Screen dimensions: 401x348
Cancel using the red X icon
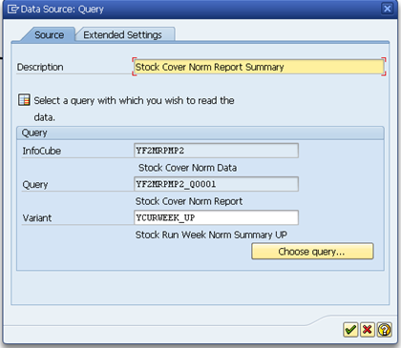(x=368, y=330)
